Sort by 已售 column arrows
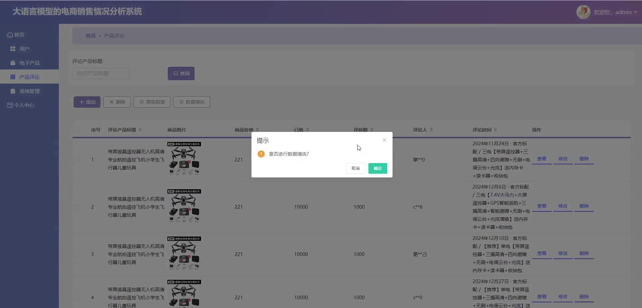 pos(308,130)
